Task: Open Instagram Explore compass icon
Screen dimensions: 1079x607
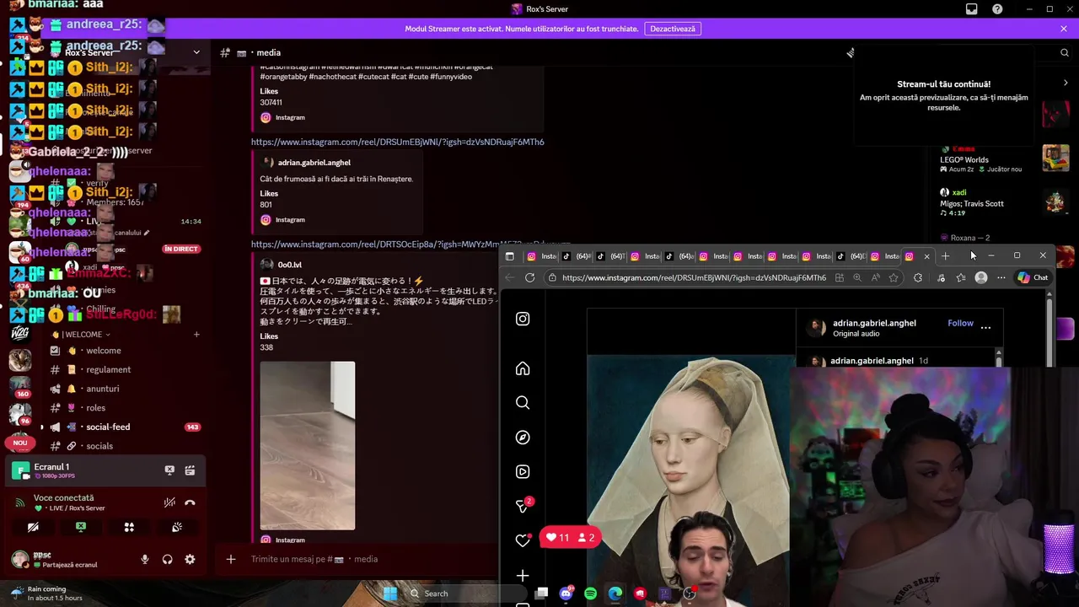Action: [523, 438]
